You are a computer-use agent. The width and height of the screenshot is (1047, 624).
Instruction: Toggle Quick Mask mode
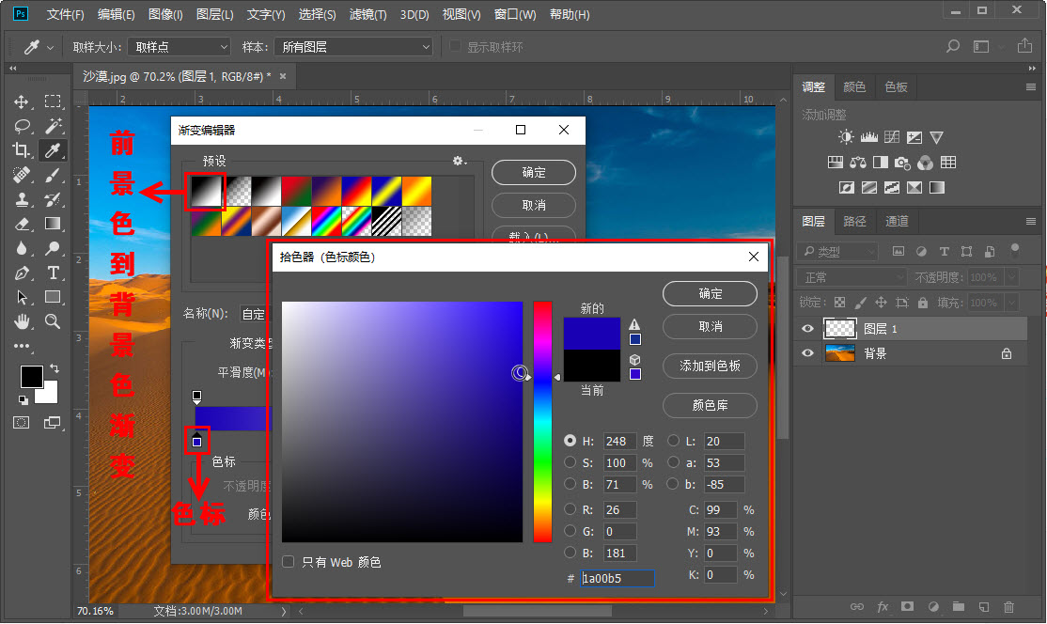(x=22, y=423)
